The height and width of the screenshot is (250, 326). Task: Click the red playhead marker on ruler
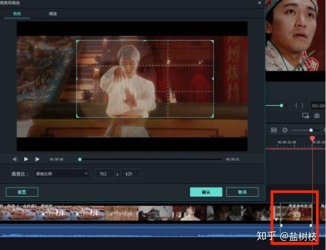tap(312, 139)
